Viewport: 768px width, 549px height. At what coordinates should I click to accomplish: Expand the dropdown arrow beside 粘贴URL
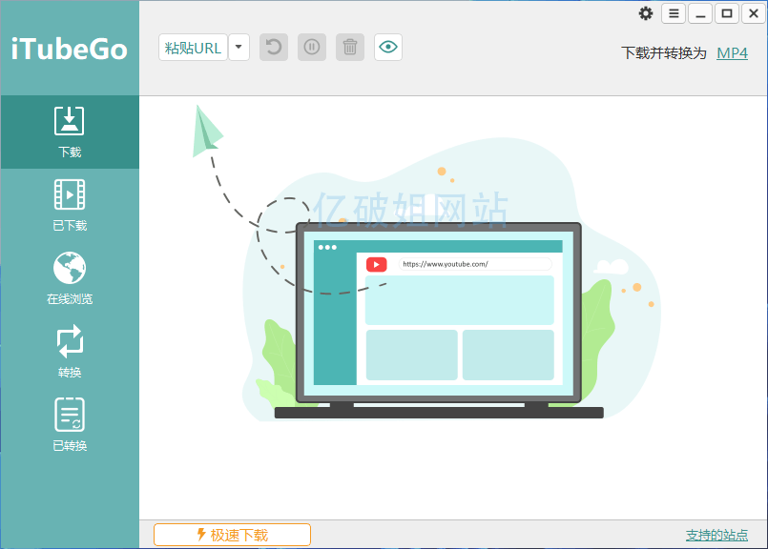239,48
